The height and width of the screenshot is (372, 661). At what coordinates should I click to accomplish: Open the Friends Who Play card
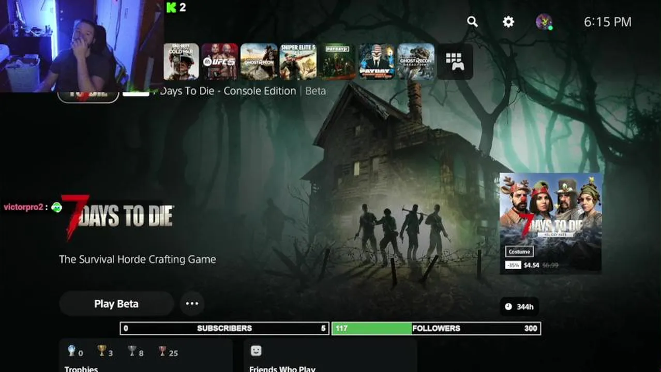[330, 355]
